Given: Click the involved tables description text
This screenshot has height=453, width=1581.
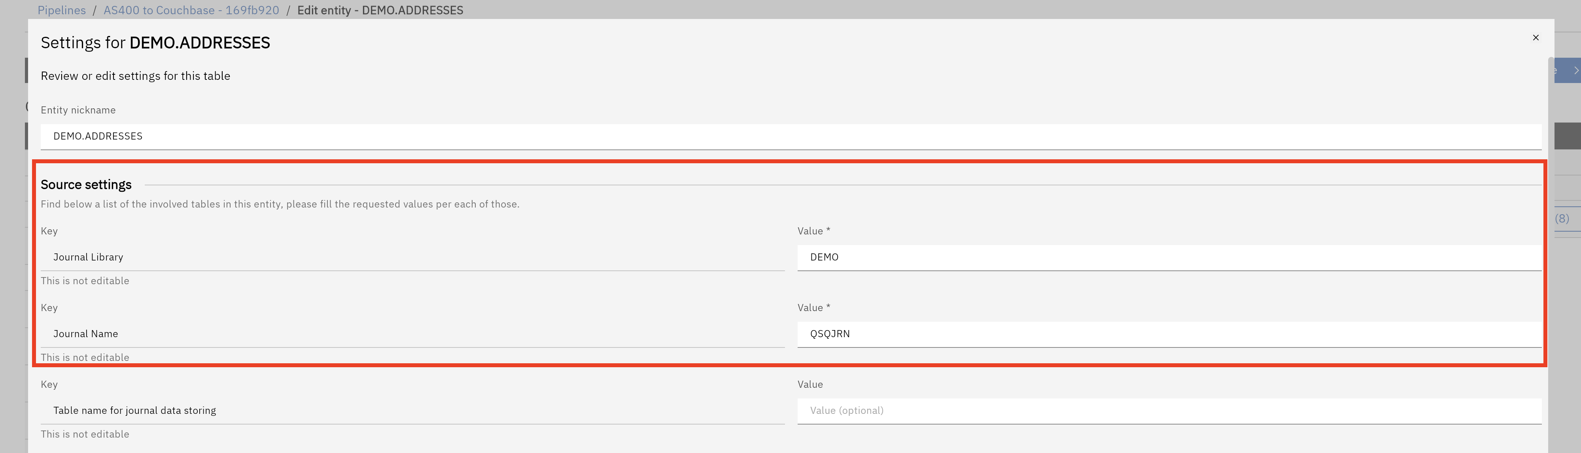Looking at the screenshot, I should [x=280, y=204].
